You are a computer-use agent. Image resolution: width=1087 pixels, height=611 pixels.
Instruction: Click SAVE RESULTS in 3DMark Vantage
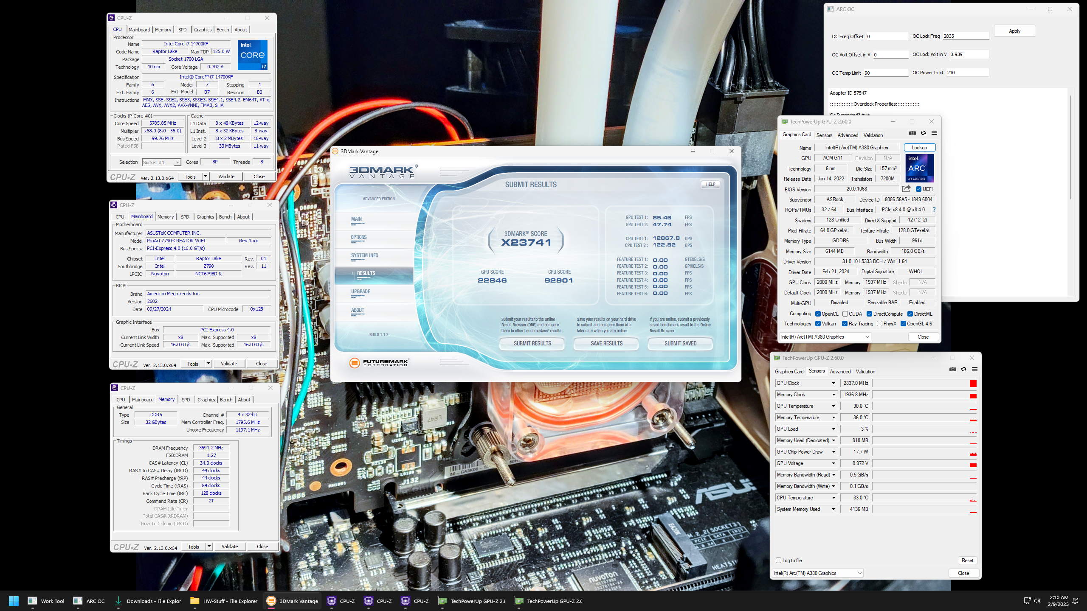click(x=606, y=343)
